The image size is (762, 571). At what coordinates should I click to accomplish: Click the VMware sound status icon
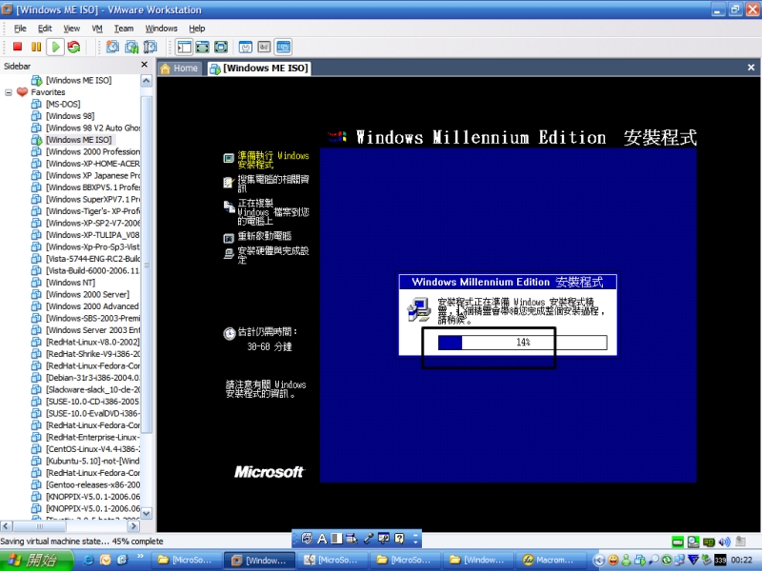click(x=725, y=541)
